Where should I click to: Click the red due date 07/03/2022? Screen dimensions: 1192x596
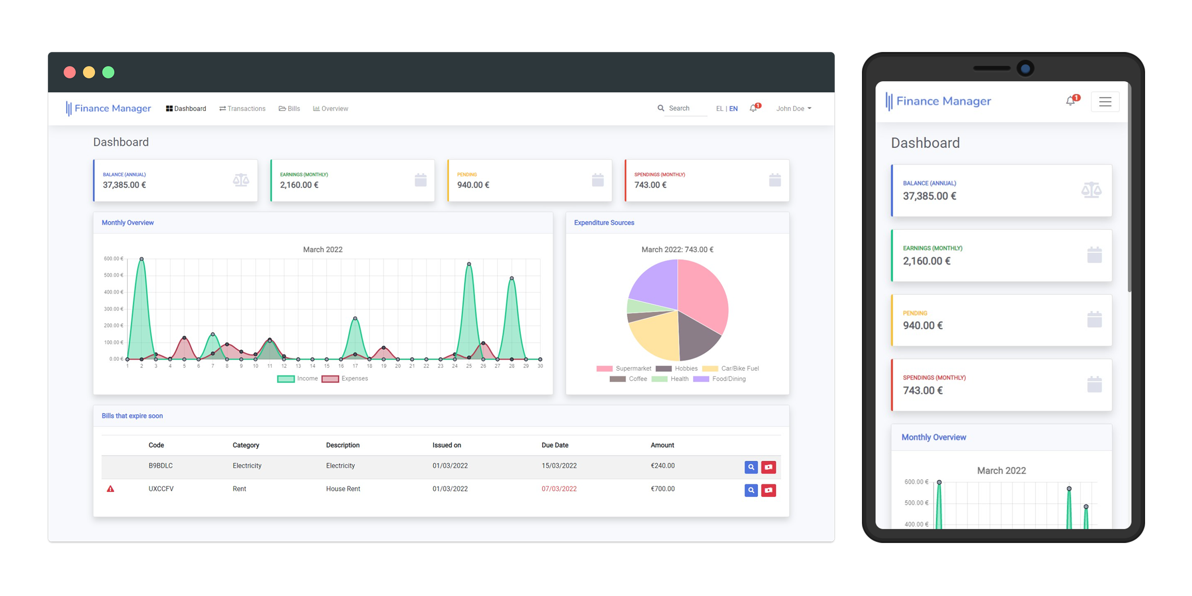click(x=559, y=489)
